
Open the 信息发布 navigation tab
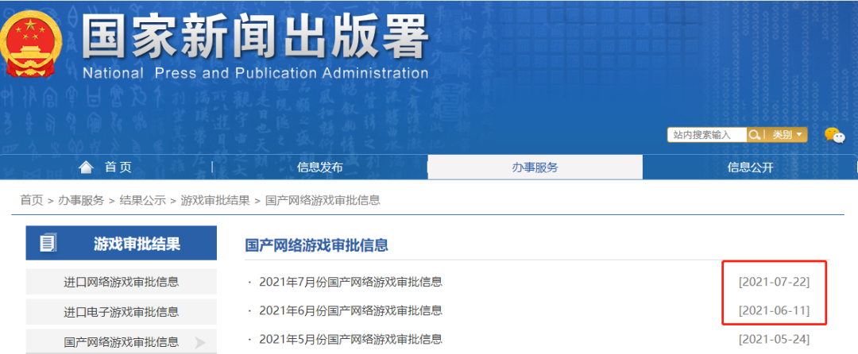[319, 167]
